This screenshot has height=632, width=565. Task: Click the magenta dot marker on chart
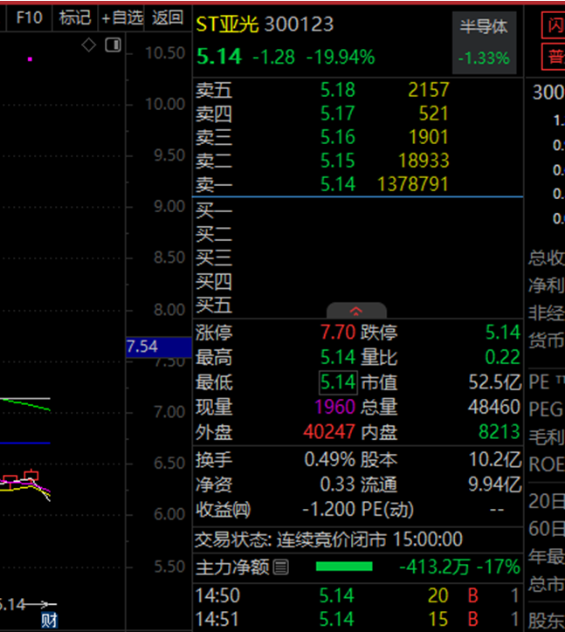(x=30, y=59)
